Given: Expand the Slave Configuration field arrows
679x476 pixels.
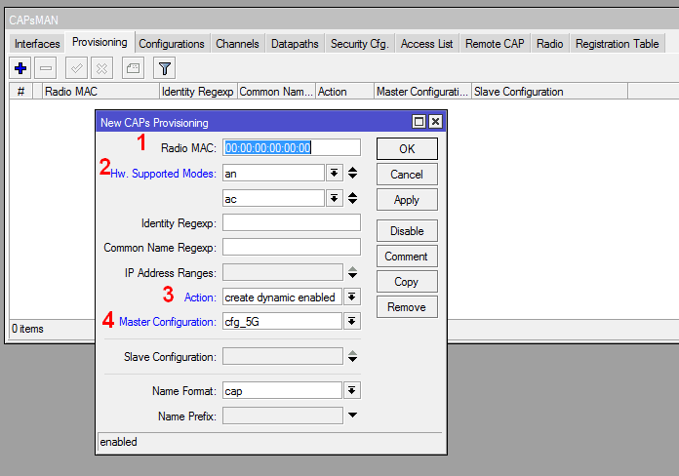Looking at the screenshot, I should [352, 356].
